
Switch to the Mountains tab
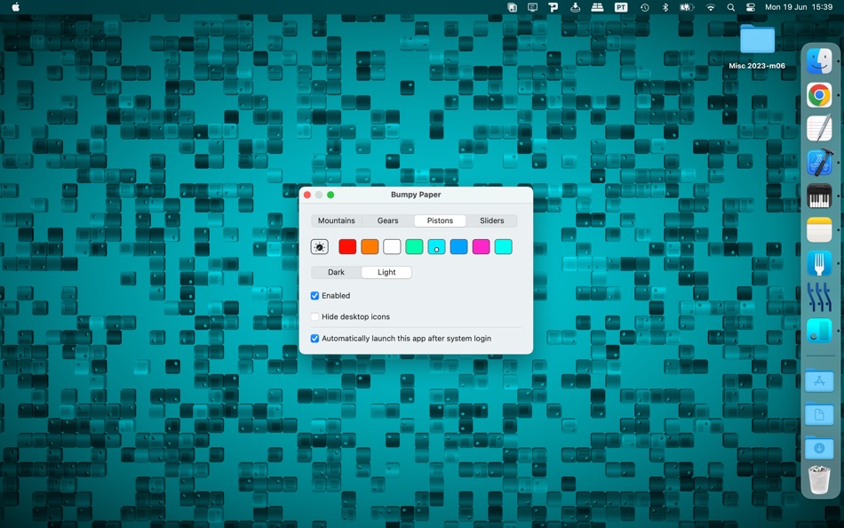[x=337, y=220]
